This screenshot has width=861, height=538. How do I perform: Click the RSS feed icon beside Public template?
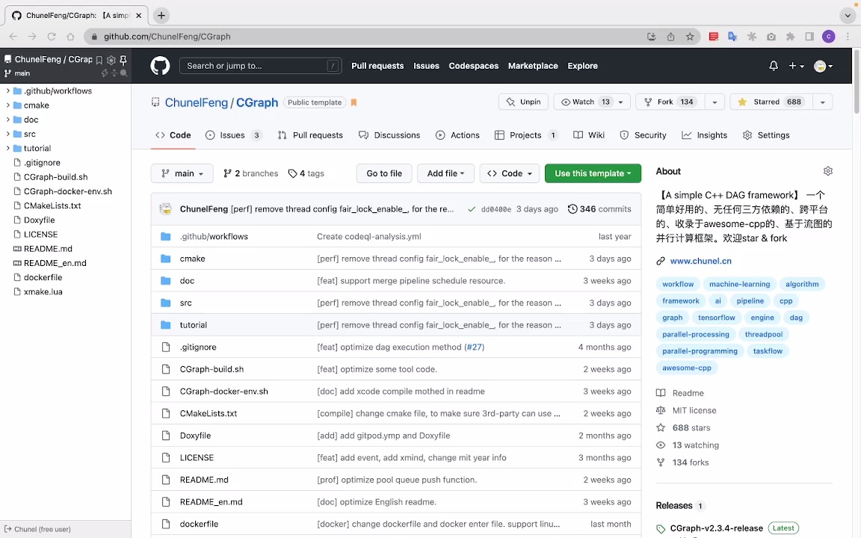354,102
